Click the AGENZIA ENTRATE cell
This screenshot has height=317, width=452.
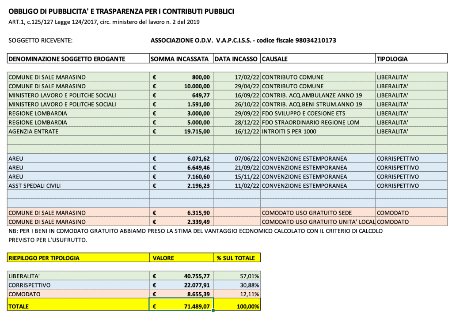[x=78, y=131]
